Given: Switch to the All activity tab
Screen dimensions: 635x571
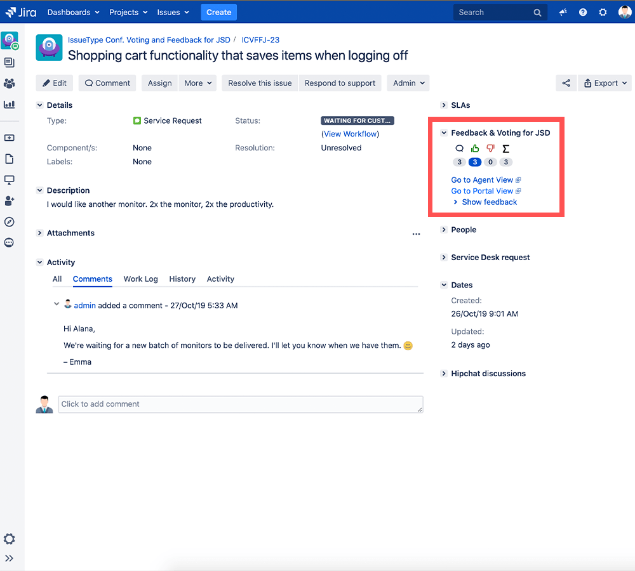Looking at the screenshot, I should (57, 279).
